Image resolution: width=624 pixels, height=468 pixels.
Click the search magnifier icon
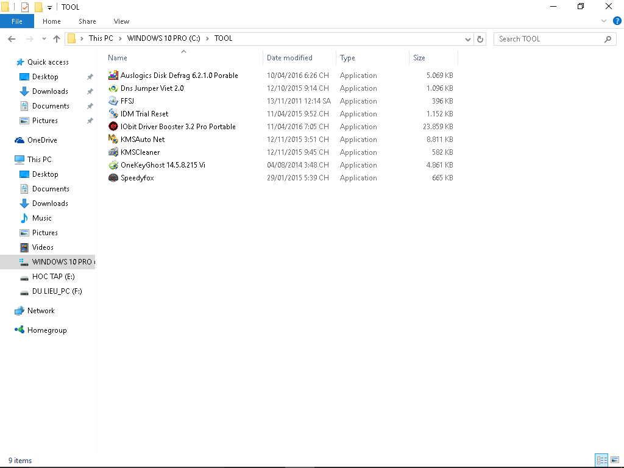(608, 39)
